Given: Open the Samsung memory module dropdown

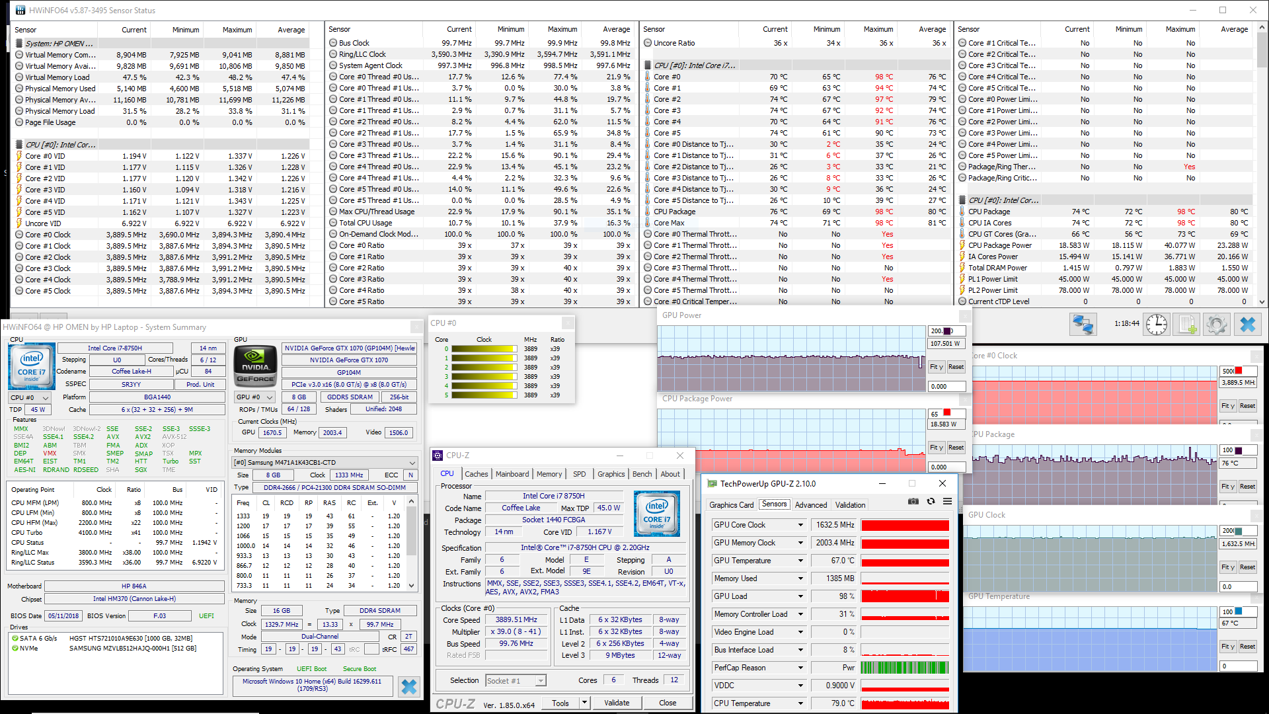Looking at the screenshot, I should tap(412, 463).
